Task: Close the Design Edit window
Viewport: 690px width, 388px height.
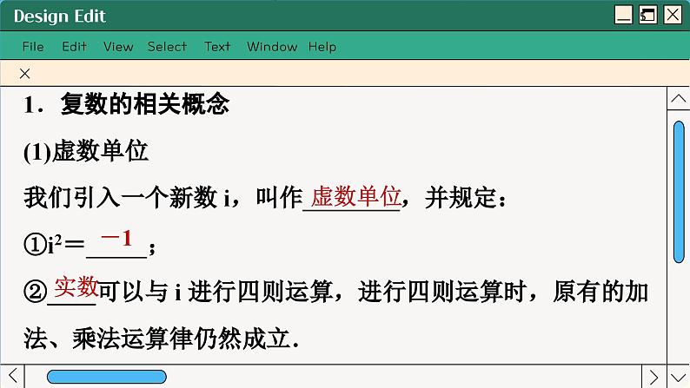Action: click(673, 15)
